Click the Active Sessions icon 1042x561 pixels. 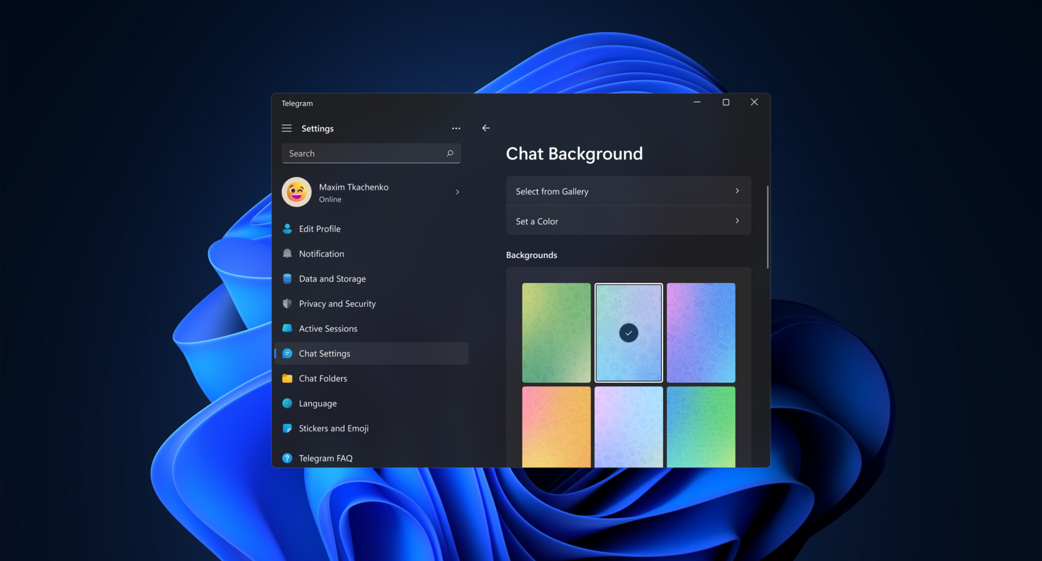coord(287,328)
